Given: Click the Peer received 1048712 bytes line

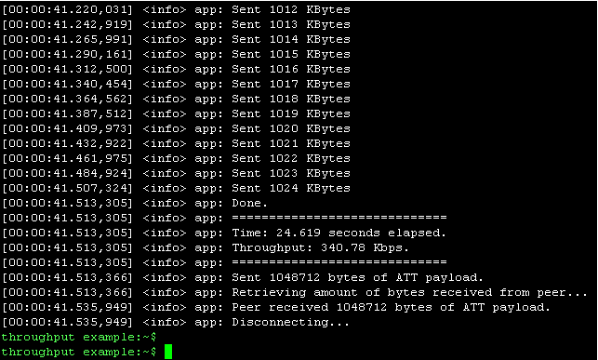Looking at the screenshot, I should (276, 307).
